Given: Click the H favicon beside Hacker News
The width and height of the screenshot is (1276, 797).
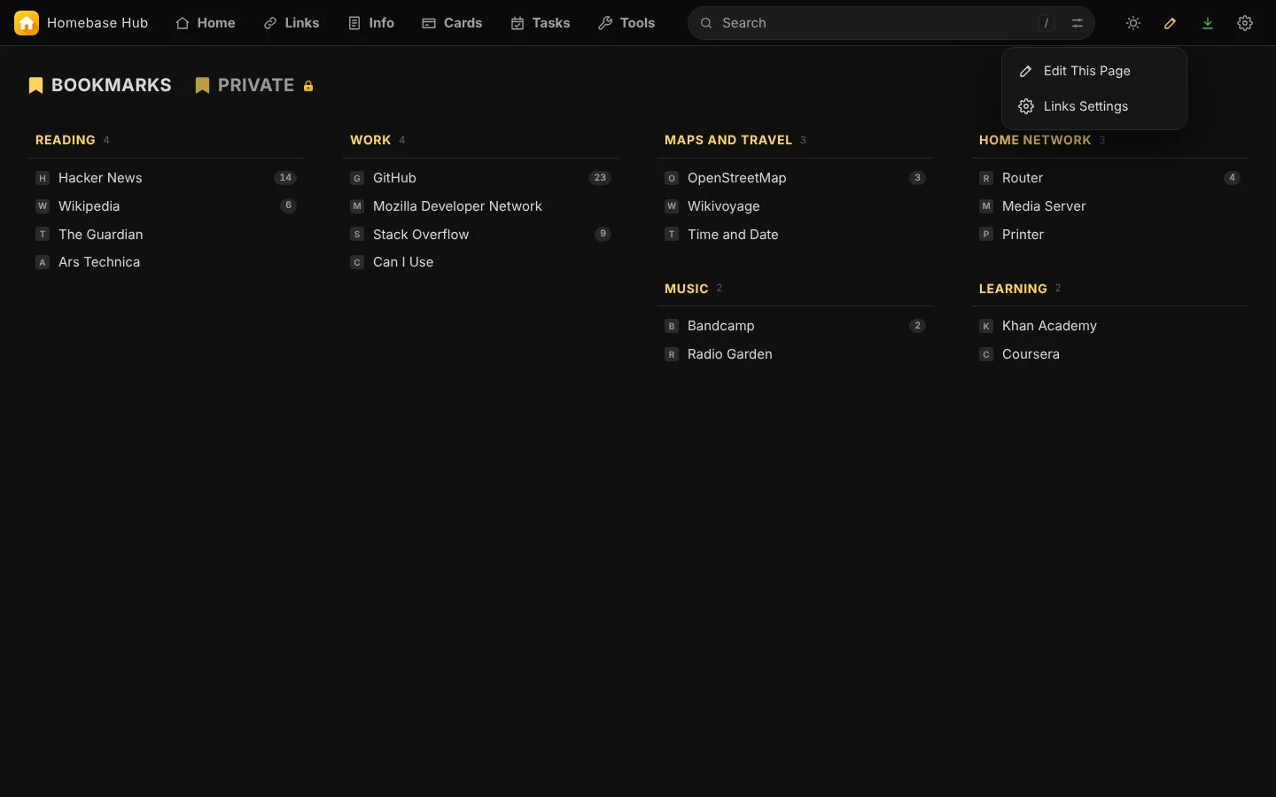Looking at the screenshot, I should (43, 178).
